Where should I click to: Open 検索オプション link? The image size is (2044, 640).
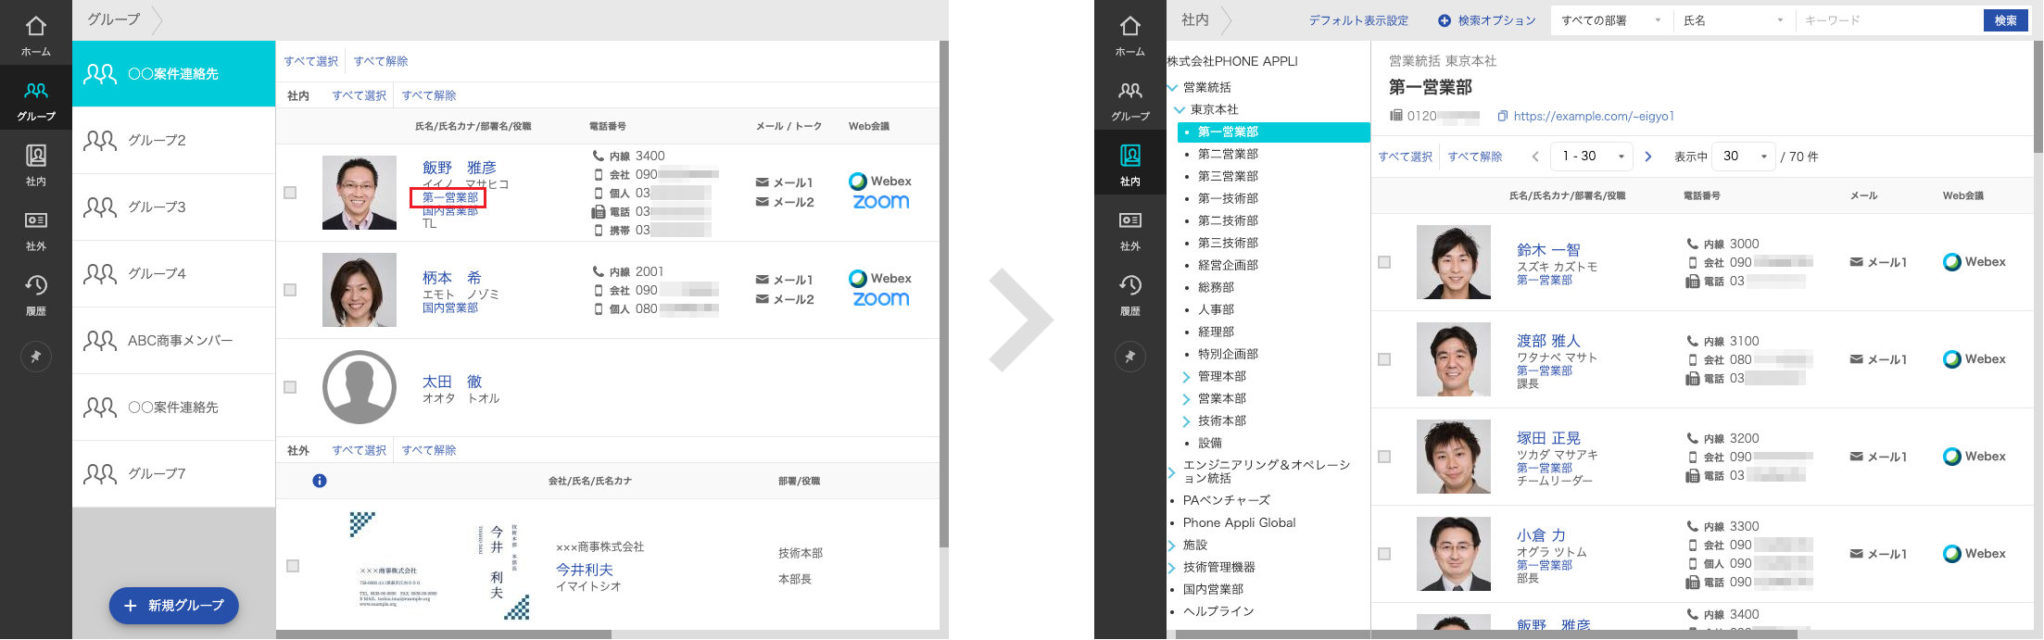coord(1487,20)
